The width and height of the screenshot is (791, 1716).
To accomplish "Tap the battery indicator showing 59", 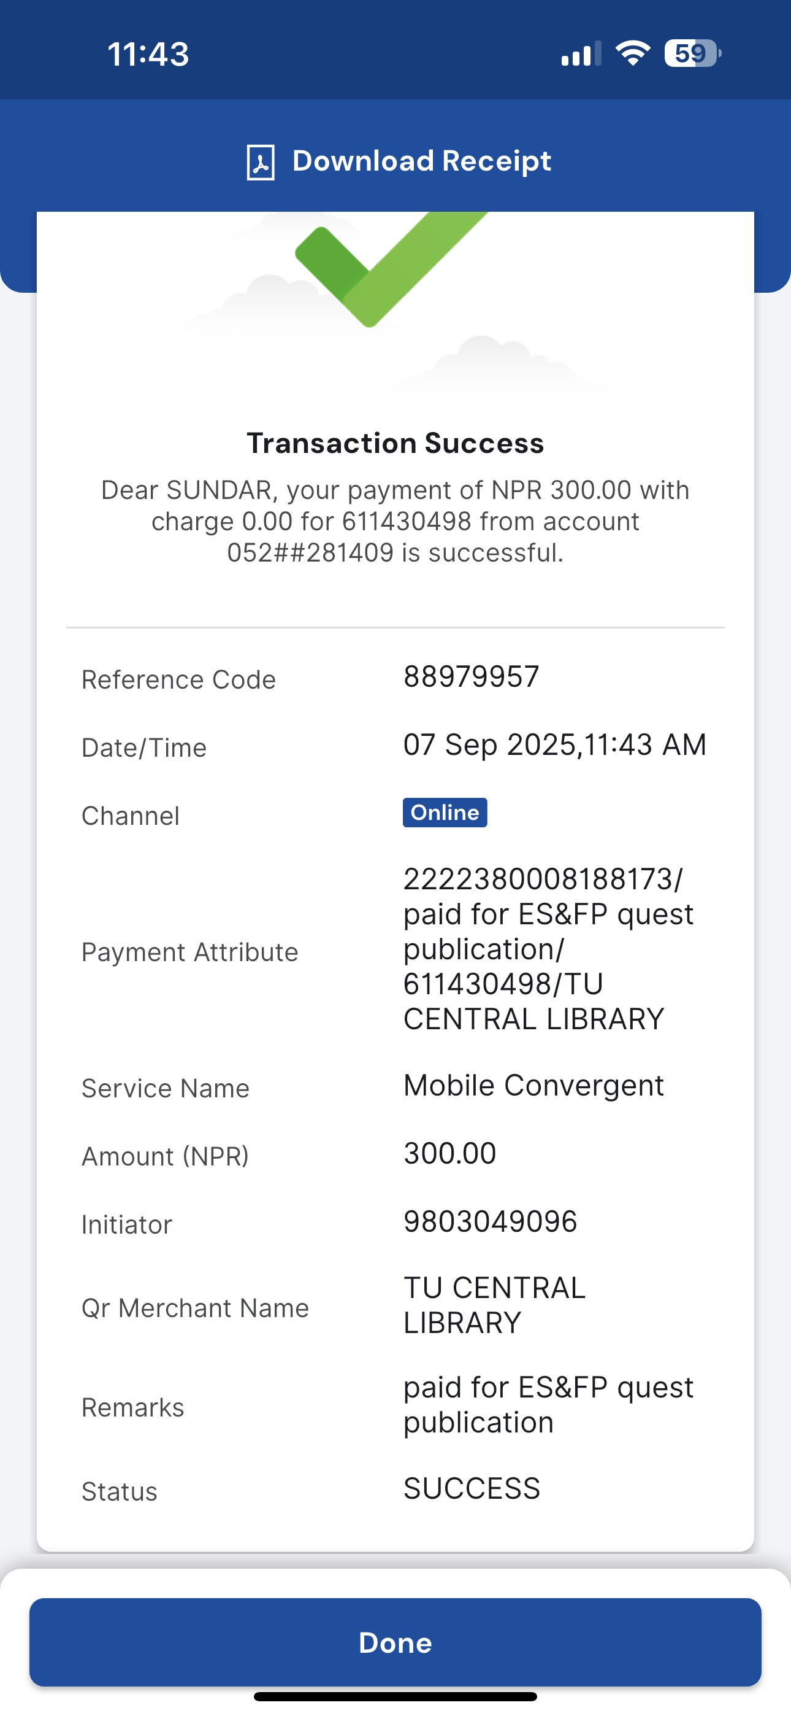I will click(x=692, y=53).
